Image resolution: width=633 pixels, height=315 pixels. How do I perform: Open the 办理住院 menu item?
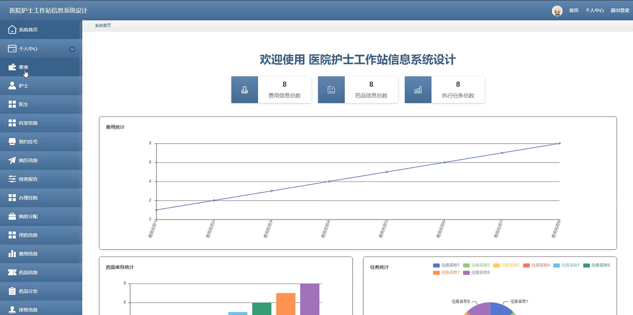[41, 198]
